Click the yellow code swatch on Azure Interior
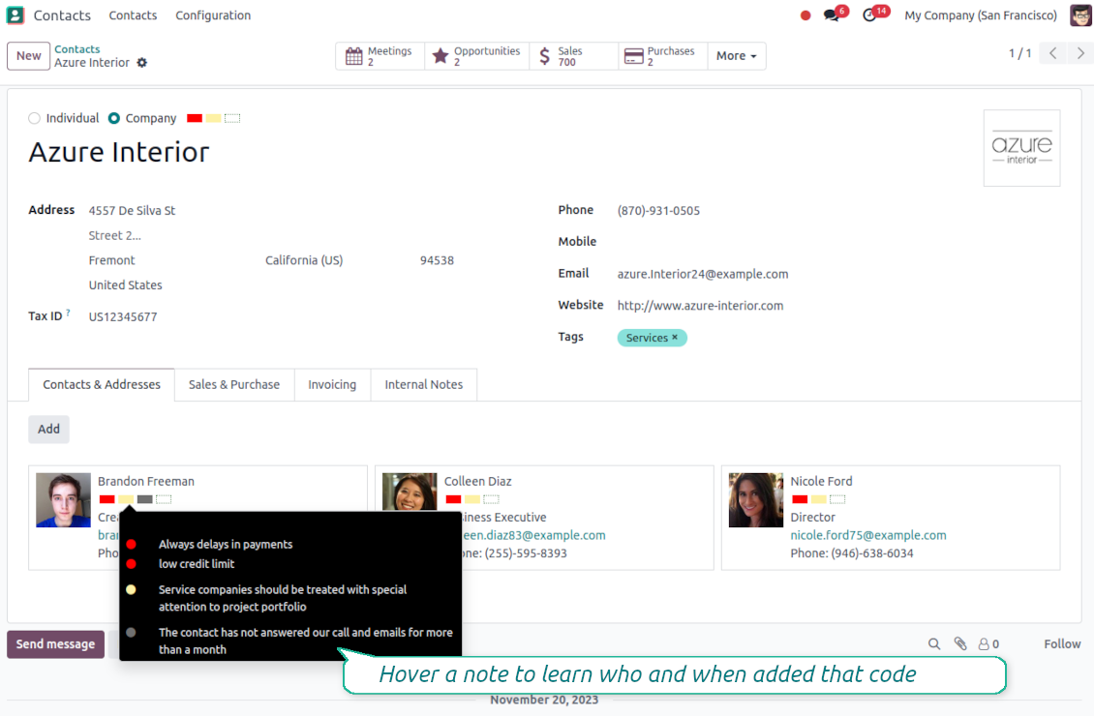The image size is (1094, 716). (x=214, y=118)
